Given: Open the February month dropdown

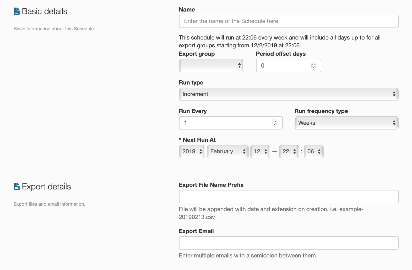Looking at the screenshot, I should pyautogui.click(x=227, y=151).
